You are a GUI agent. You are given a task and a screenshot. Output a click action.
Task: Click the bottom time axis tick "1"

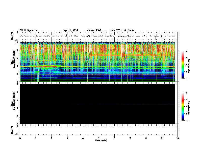(x=36, y=138)
